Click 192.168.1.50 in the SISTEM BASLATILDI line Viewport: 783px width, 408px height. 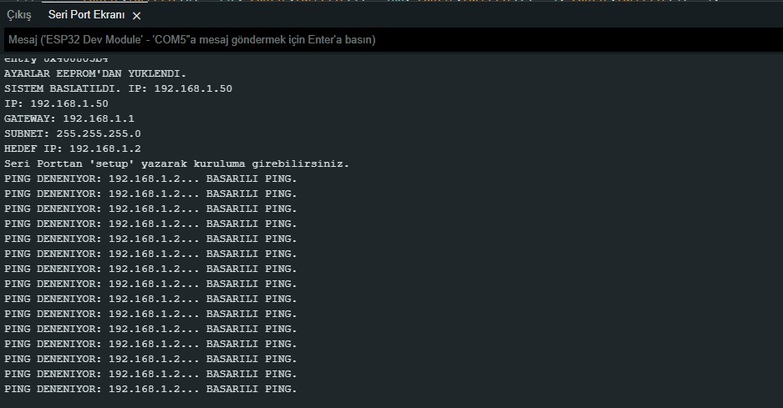(x=193, y=88)
